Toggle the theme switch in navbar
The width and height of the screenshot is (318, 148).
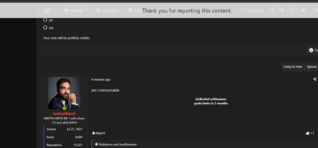tap(304, 11)
